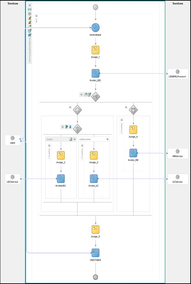Click the blue compensation handler icon in process toolbar
The image size is (191, 284).
30,35
